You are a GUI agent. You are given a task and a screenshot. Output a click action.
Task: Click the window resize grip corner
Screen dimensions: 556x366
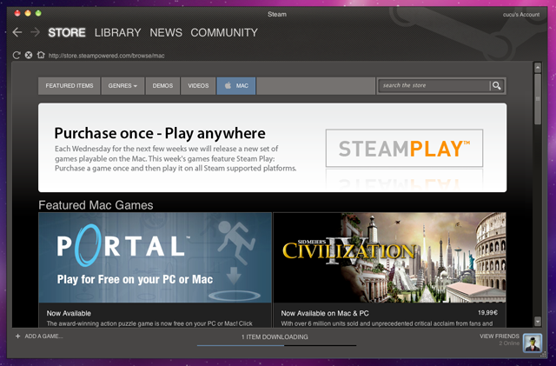click(543, 354)
